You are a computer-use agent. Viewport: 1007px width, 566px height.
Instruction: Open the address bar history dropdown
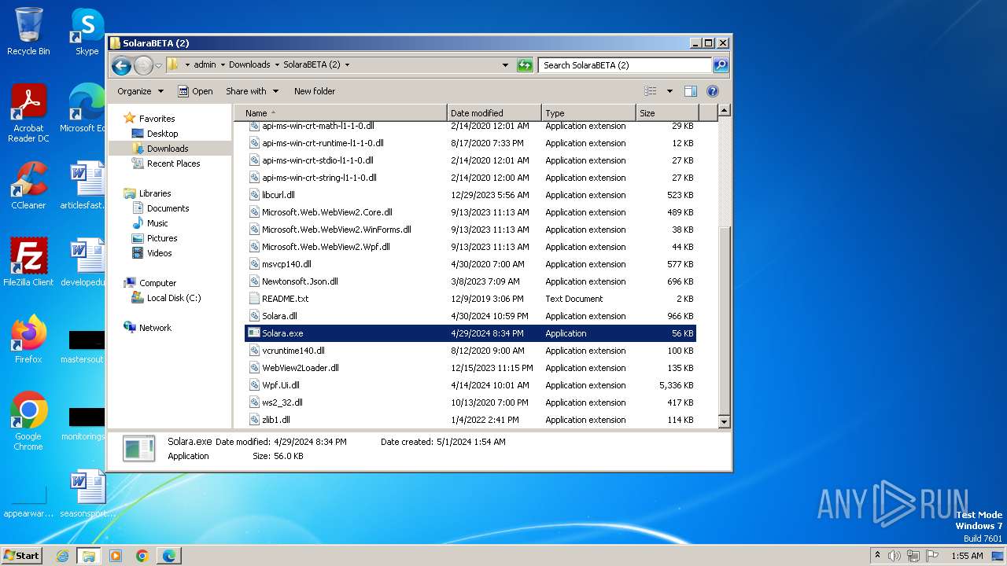[x=505, y=65]
